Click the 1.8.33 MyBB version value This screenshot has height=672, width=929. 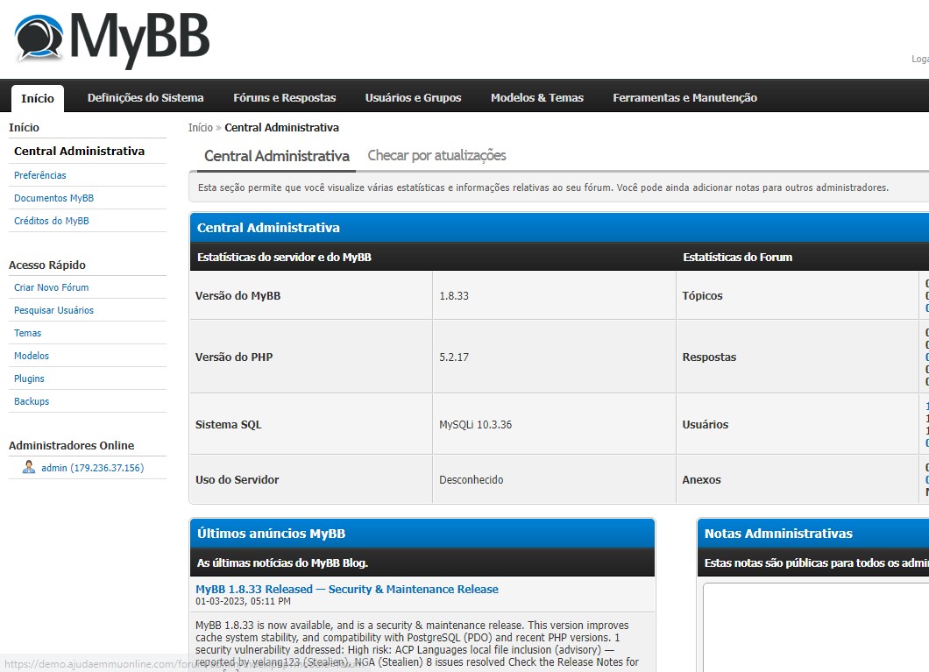(x=454, y=295)
